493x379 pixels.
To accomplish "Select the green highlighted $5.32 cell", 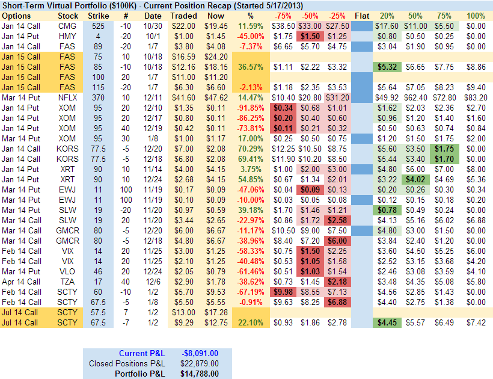I will pos(385,67).
